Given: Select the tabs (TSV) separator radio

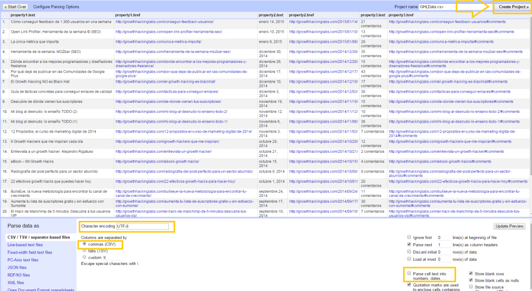Looking at the screenshot, I should pos(85,250).
